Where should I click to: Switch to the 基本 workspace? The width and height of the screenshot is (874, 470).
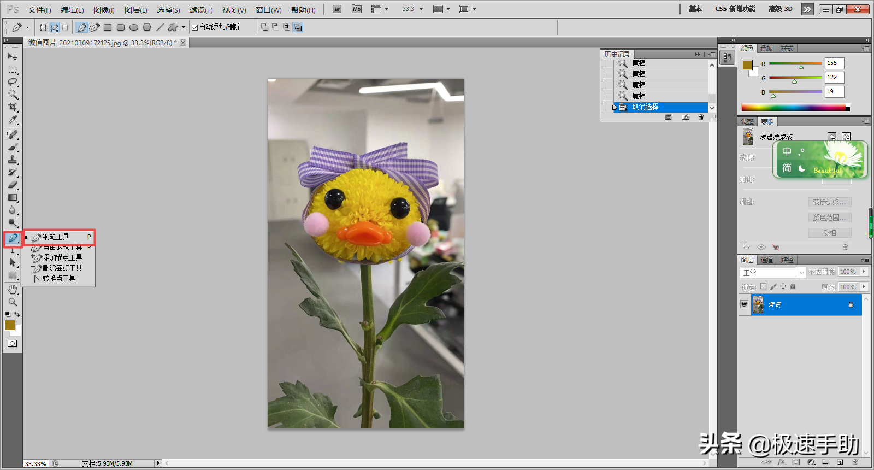coord(695,9)
